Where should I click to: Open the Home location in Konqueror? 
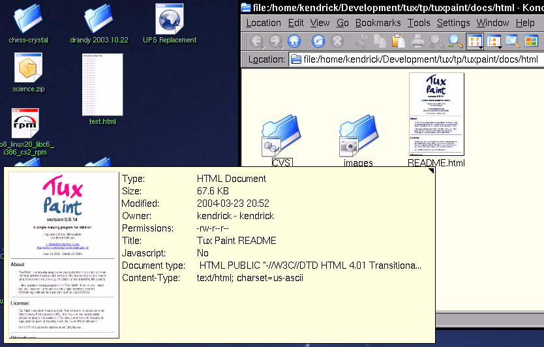click(294, 41)
